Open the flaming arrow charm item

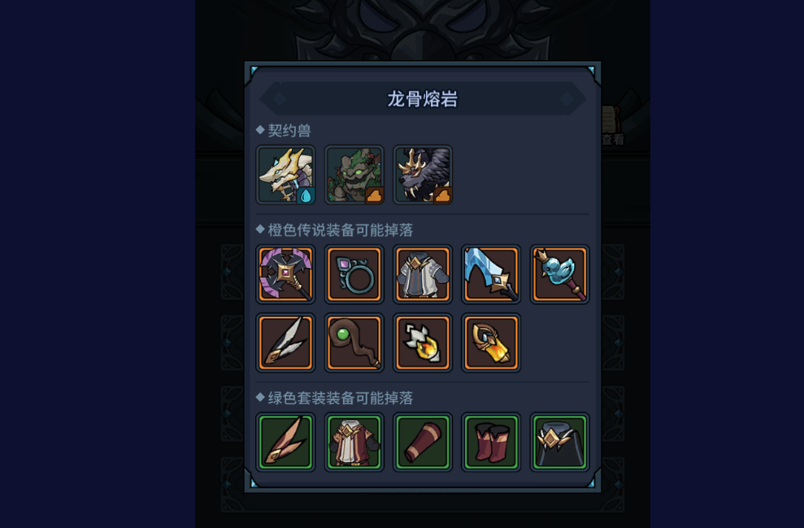(423, 343)
